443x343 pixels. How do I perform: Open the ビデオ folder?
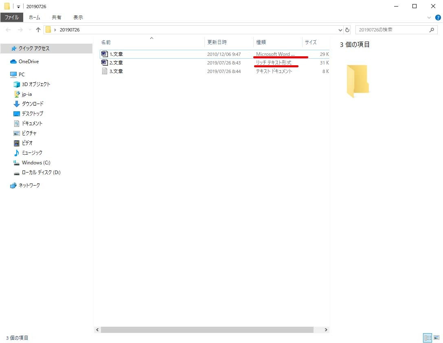pyautogui.click(x=27, y=143)
